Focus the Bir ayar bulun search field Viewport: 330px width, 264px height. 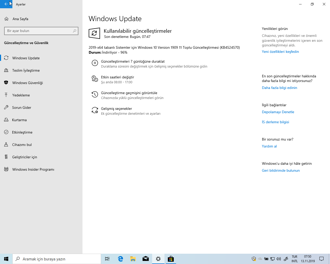point(41,31)
